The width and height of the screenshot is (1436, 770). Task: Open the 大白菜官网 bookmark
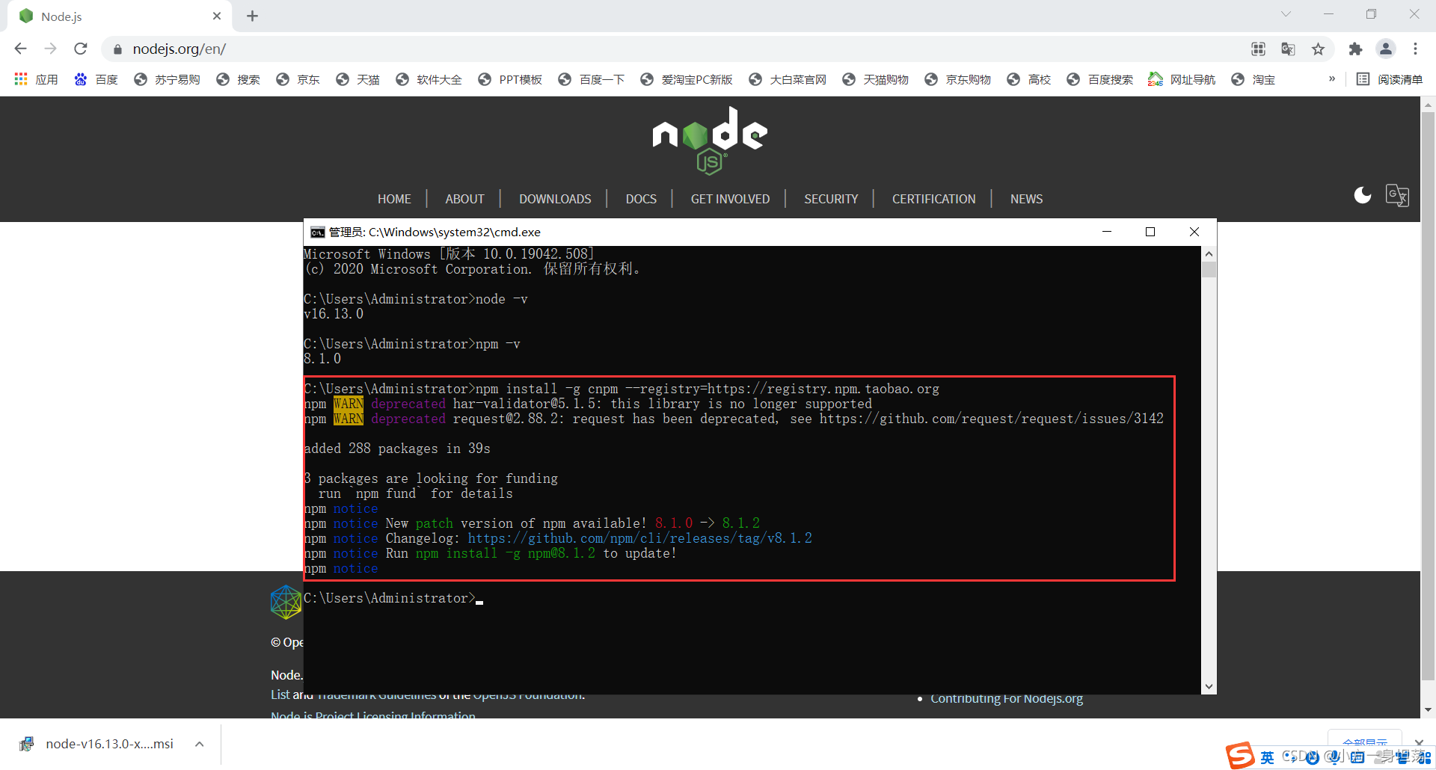coord(788,79)
